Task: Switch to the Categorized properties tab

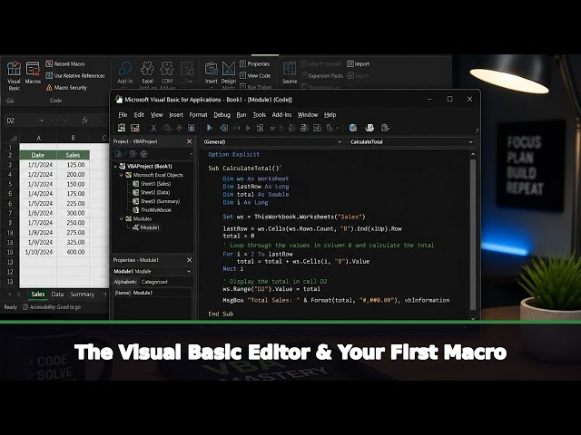Action: (x=154, y=282)
